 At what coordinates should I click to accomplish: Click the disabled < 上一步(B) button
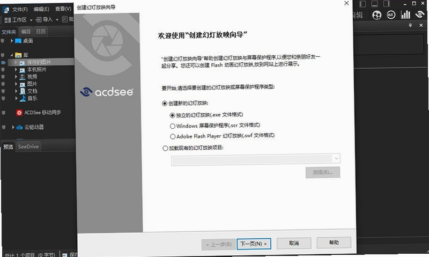[219, 245]
